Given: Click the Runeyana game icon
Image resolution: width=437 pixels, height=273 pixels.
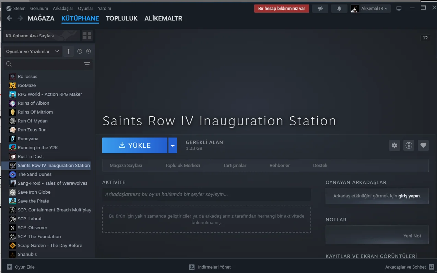Looking at the screenshot, I should (13, 139).
